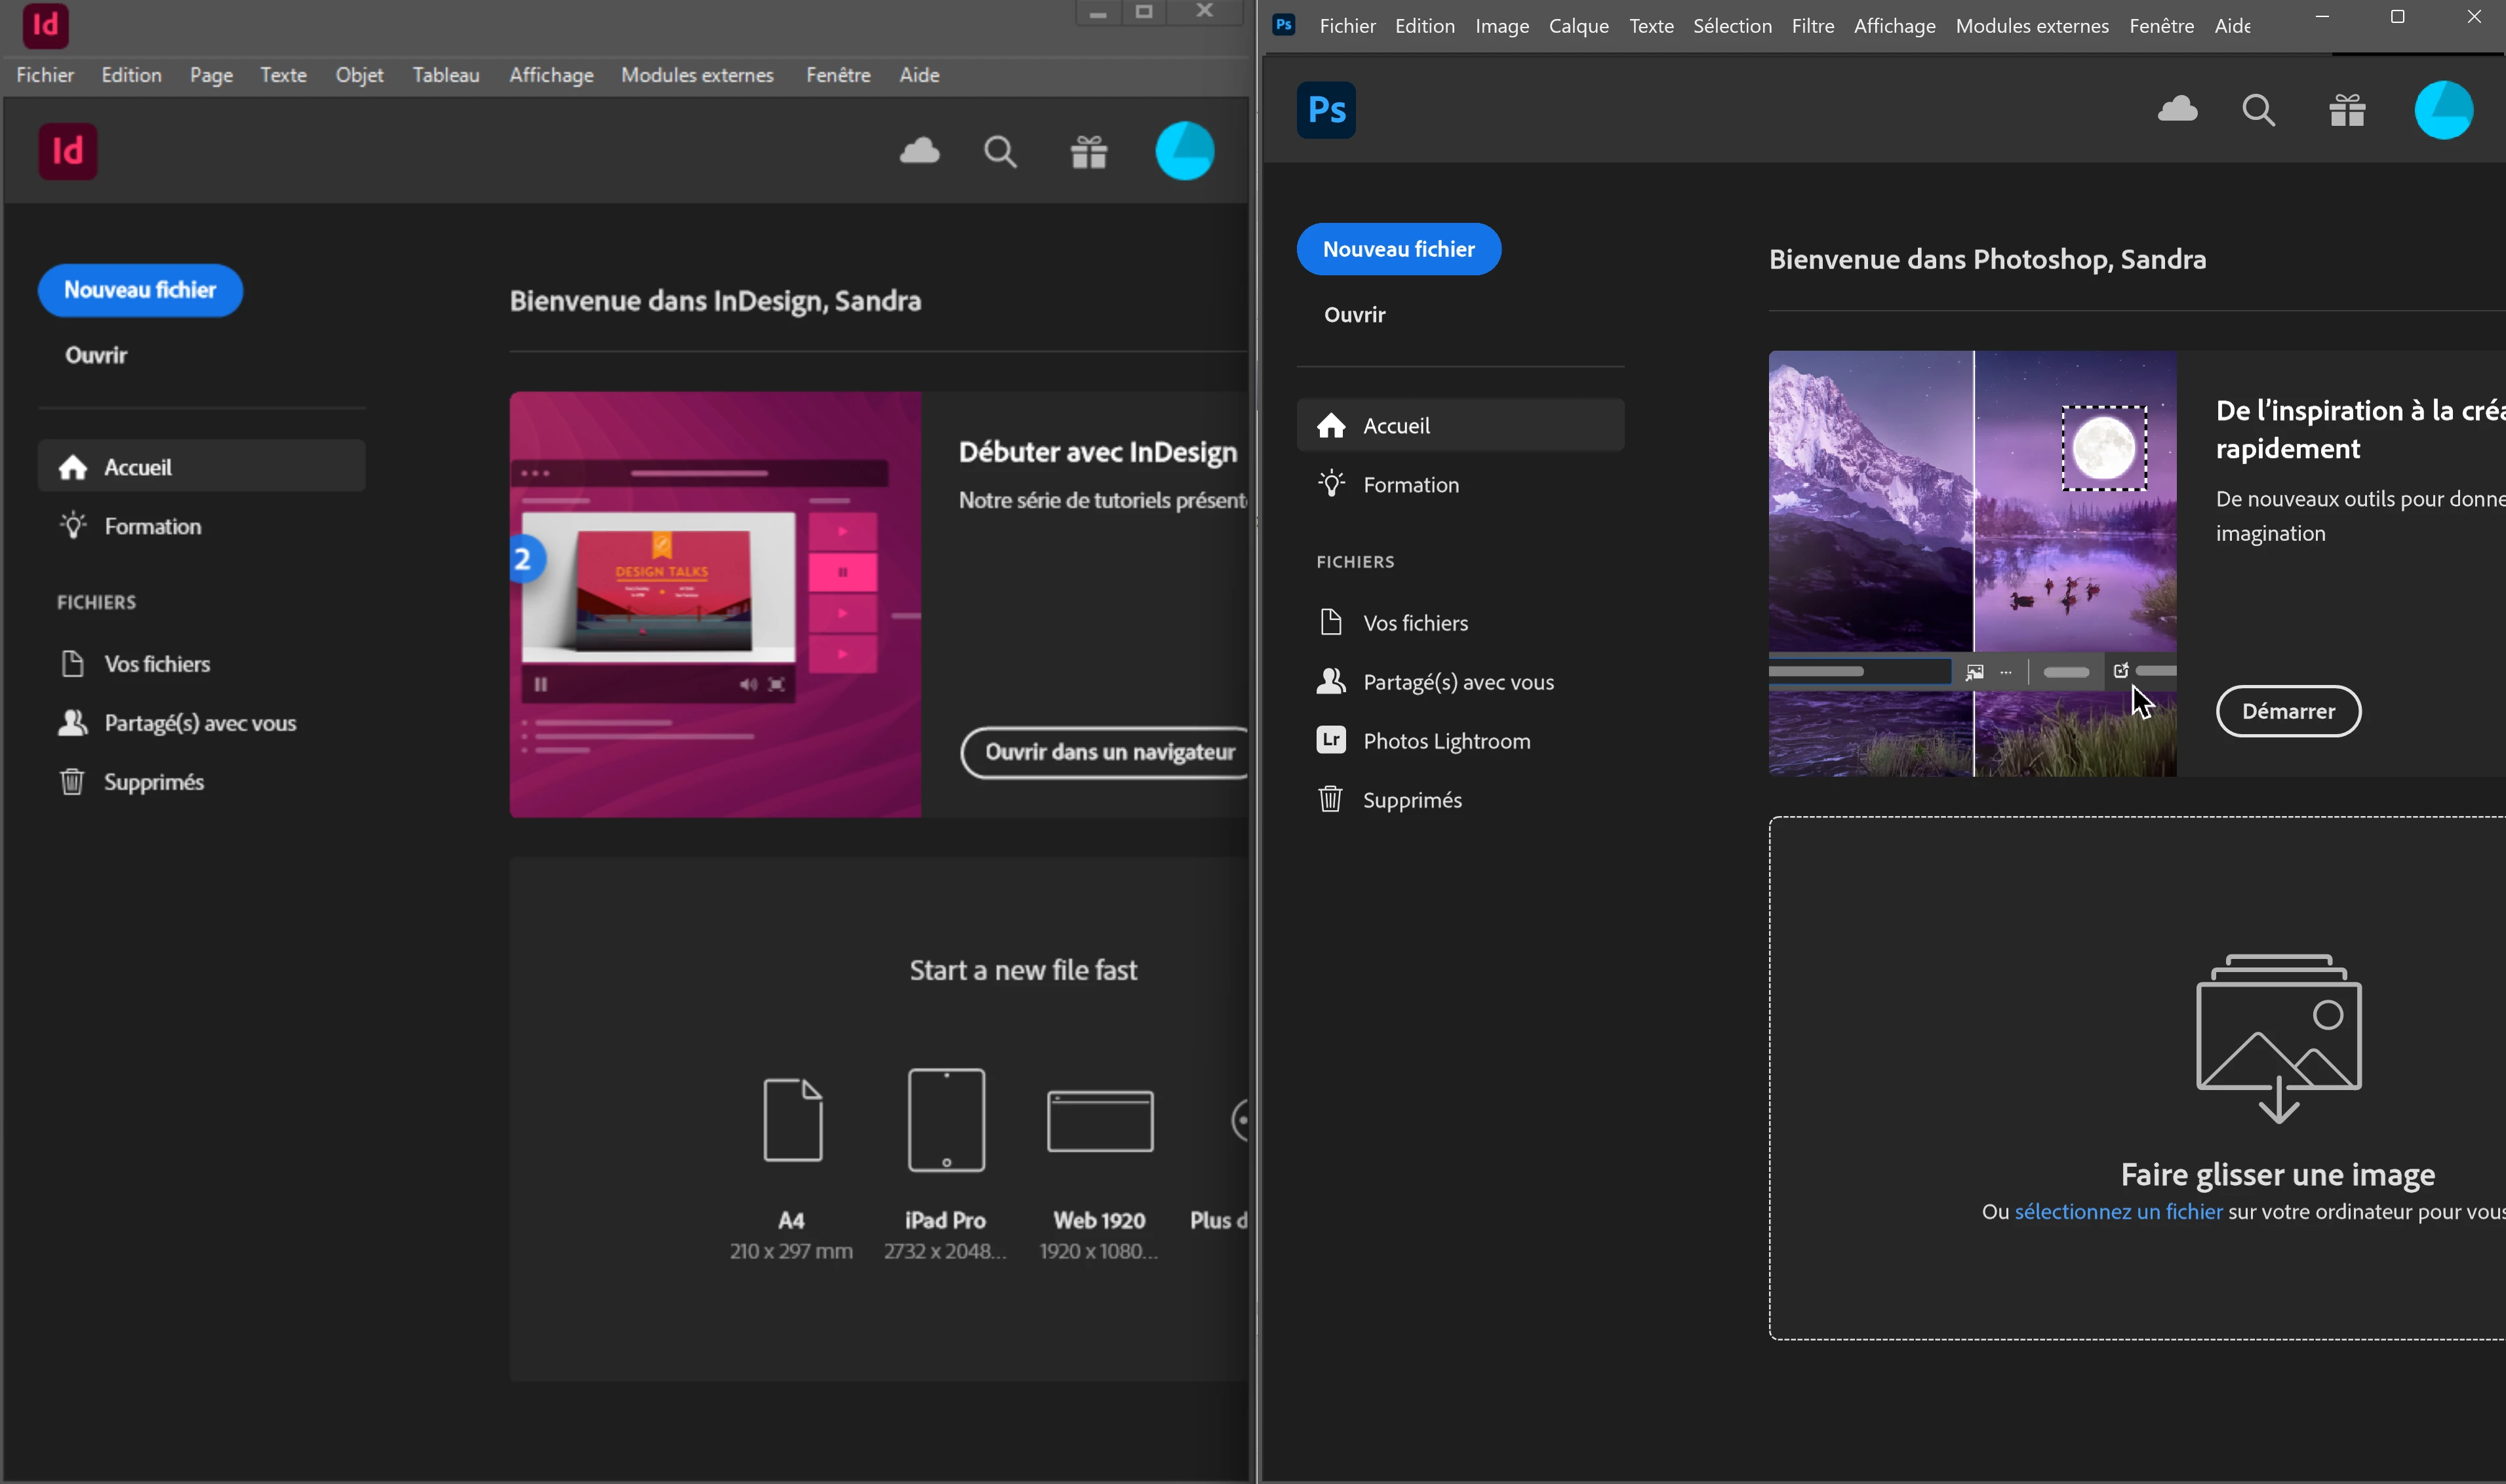Click the gift icon in InDesign

point(1088,153)
